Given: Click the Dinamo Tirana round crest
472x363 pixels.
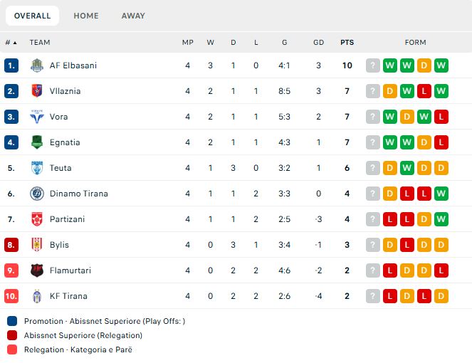Looking at the screenshot, I should pyautogui.click(x=37, y=193).
